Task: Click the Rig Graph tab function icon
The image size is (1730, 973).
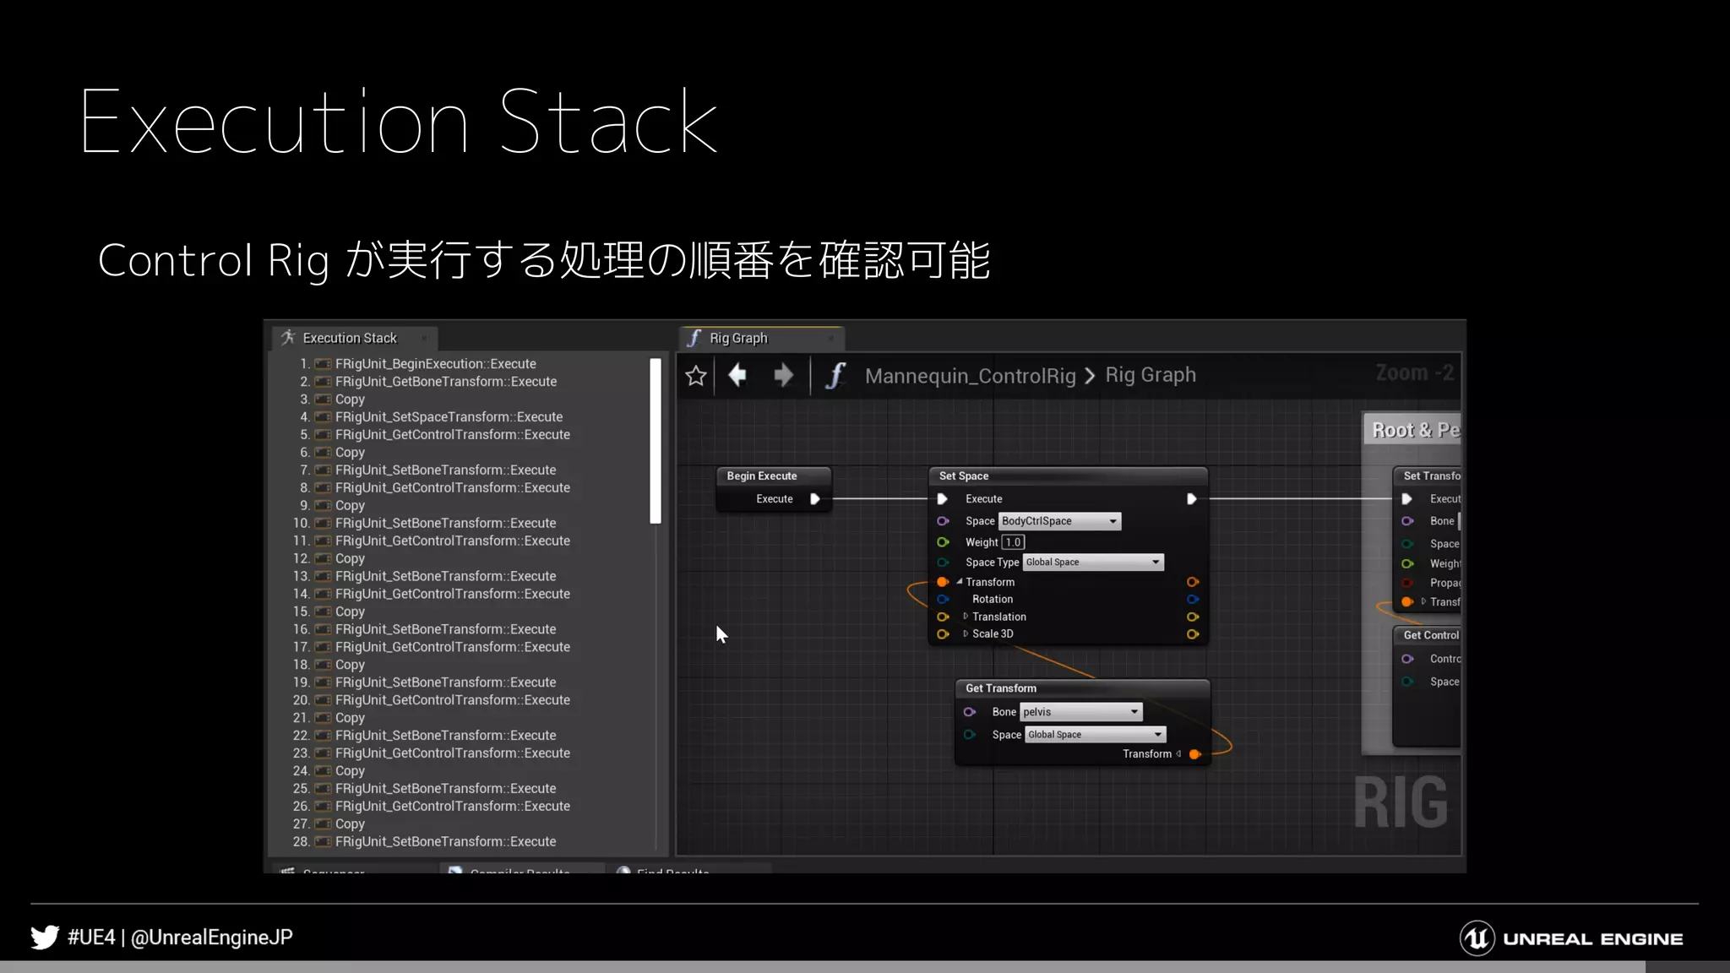Action: [x=694, y=338]
